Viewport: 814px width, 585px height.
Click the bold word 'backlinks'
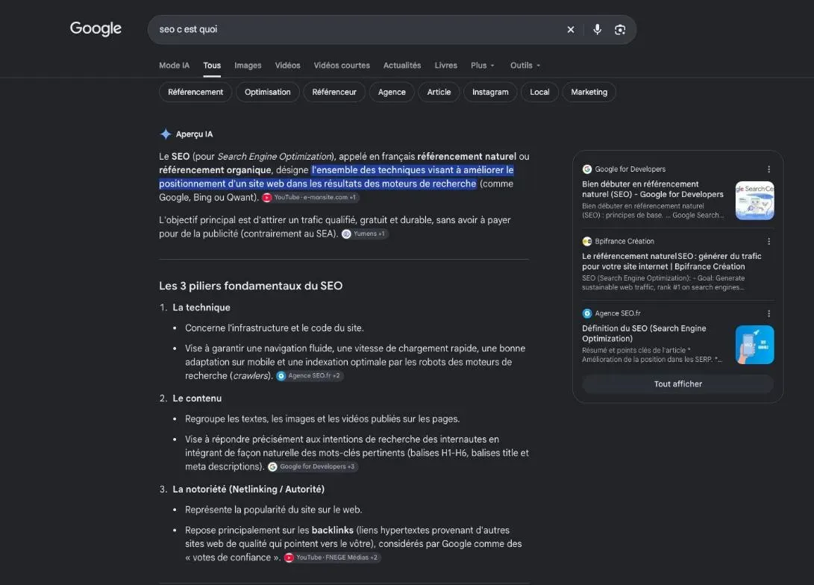[332, 530]
